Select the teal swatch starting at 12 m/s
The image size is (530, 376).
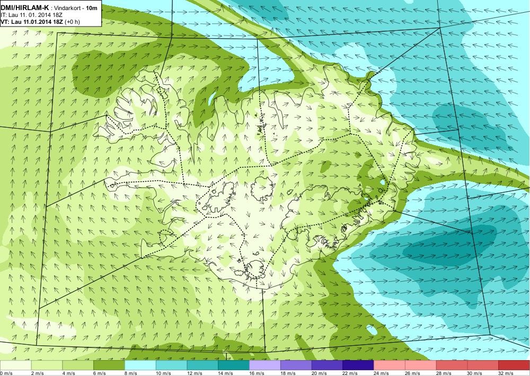pyautogui.click(x=202, y=365)
